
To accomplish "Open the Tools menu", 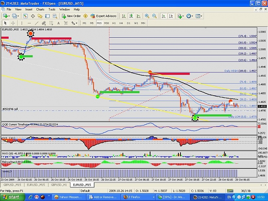I will click(52, 9).
